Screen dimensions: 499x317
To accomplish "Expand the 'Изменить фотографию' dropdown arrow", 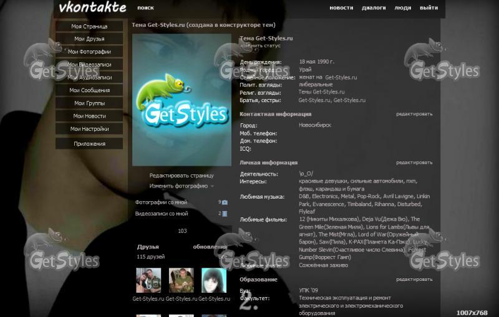I will point(212,186).
